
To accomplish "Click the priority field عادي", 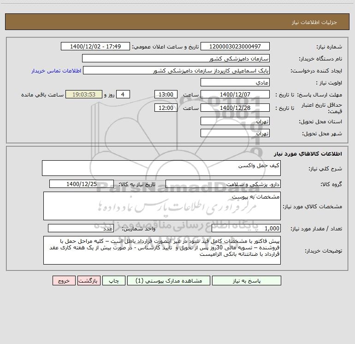I will point(235,82).
